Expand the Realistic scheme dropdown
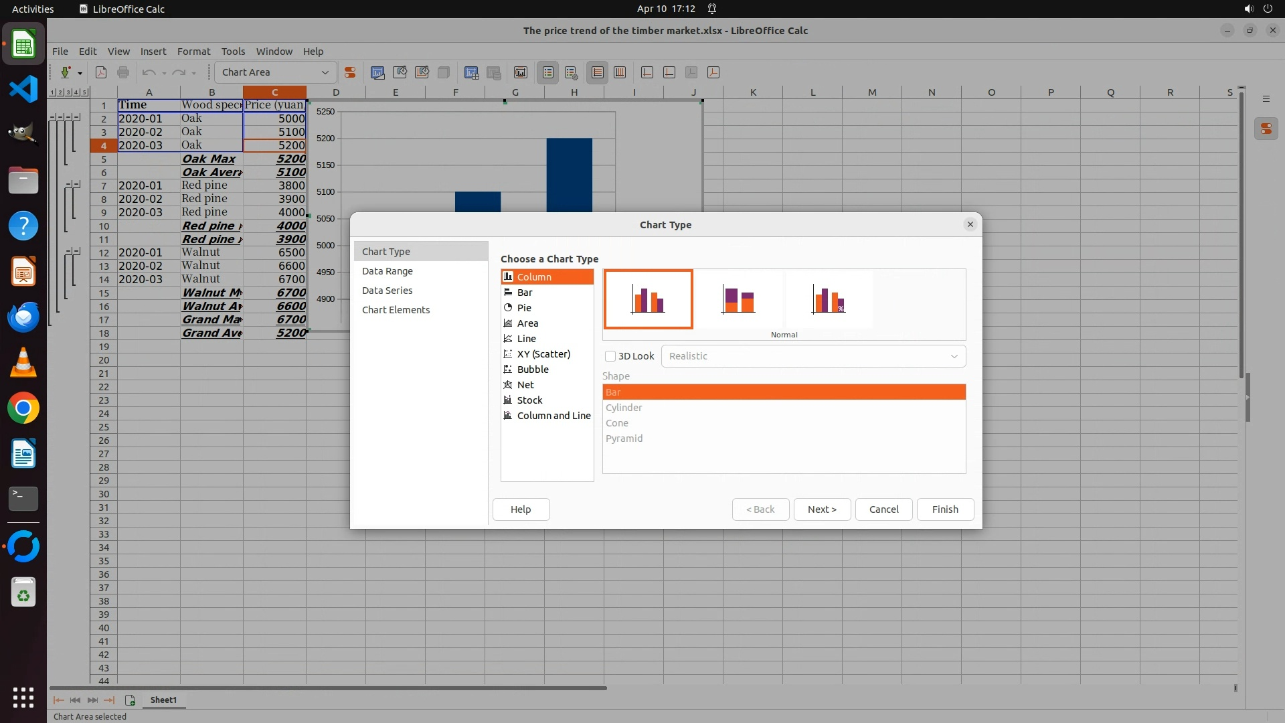The height and width of the screenshot is (723, 1285). coord(954,356)
